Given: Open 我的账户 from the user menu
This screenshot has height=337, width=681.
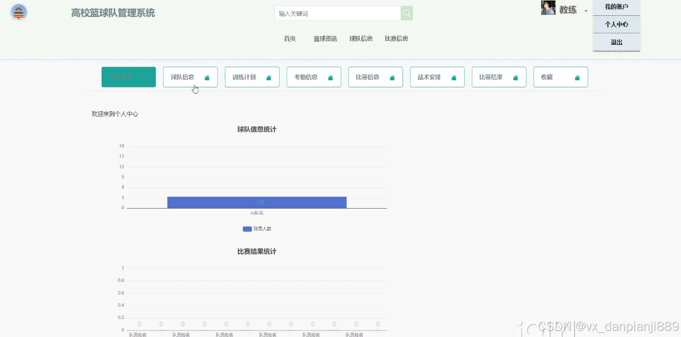Looking at the screenshot, I should tap(617, 7).
